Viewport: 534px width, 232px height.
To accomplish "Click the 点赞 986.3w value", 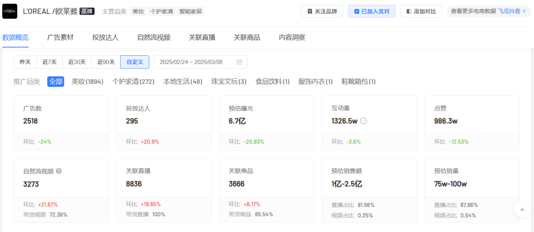I will pos(446,121).
